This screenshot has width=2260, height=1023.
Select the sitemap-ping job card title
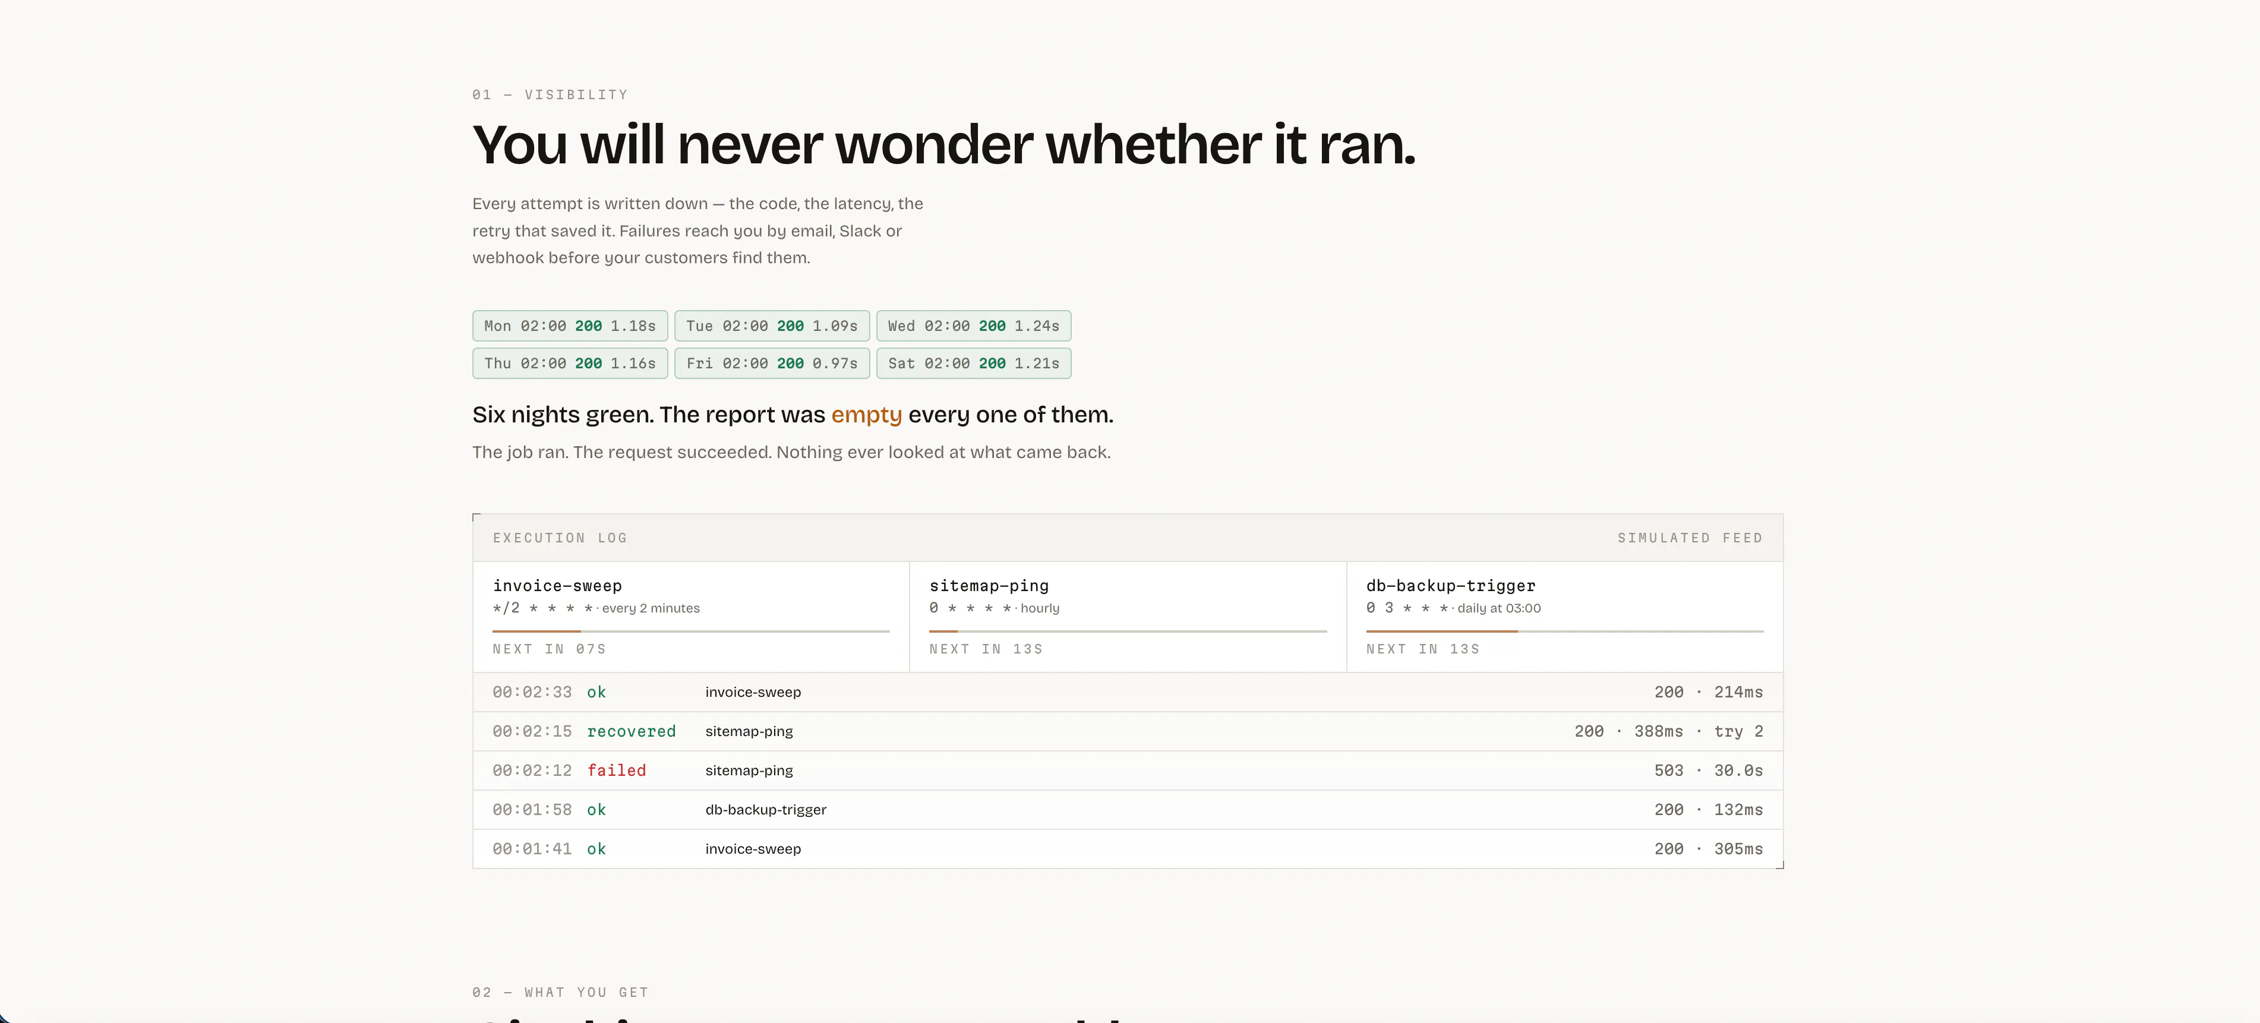pos(989,585)
